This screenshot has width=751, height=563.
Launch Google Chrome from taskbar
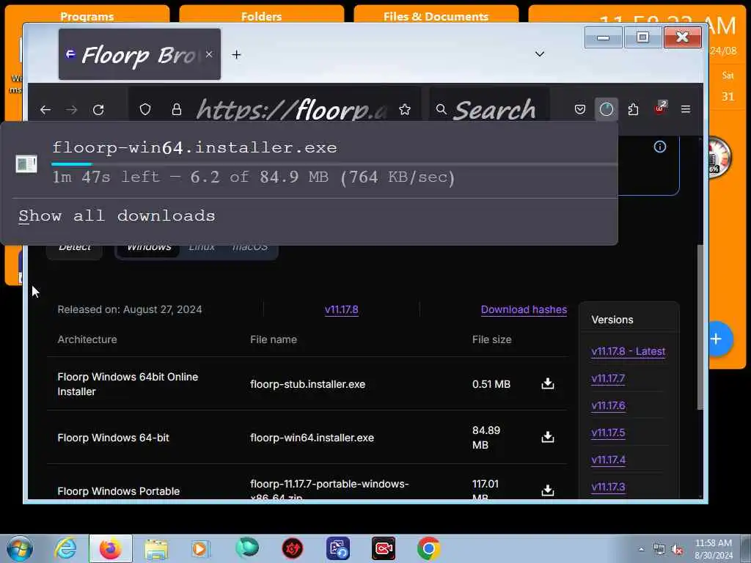coord(428,548)
